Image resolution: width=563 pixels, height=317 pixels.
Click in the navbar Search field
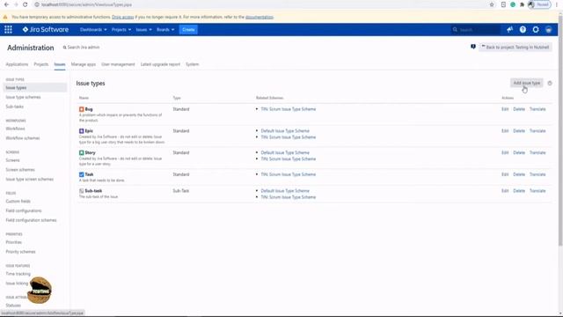pyautogui.click(x=475, y=29)
